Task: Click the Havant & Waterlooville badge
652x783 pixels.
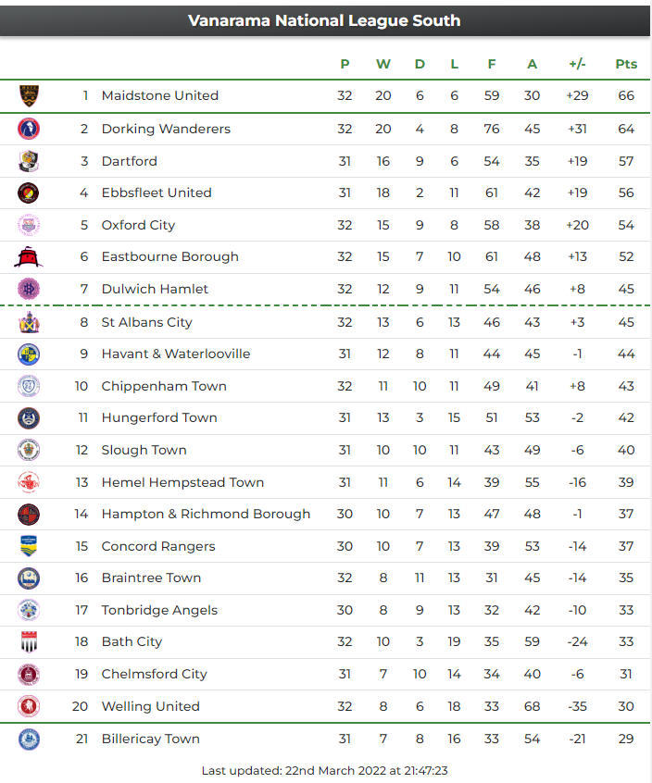Action: [29, 354]
